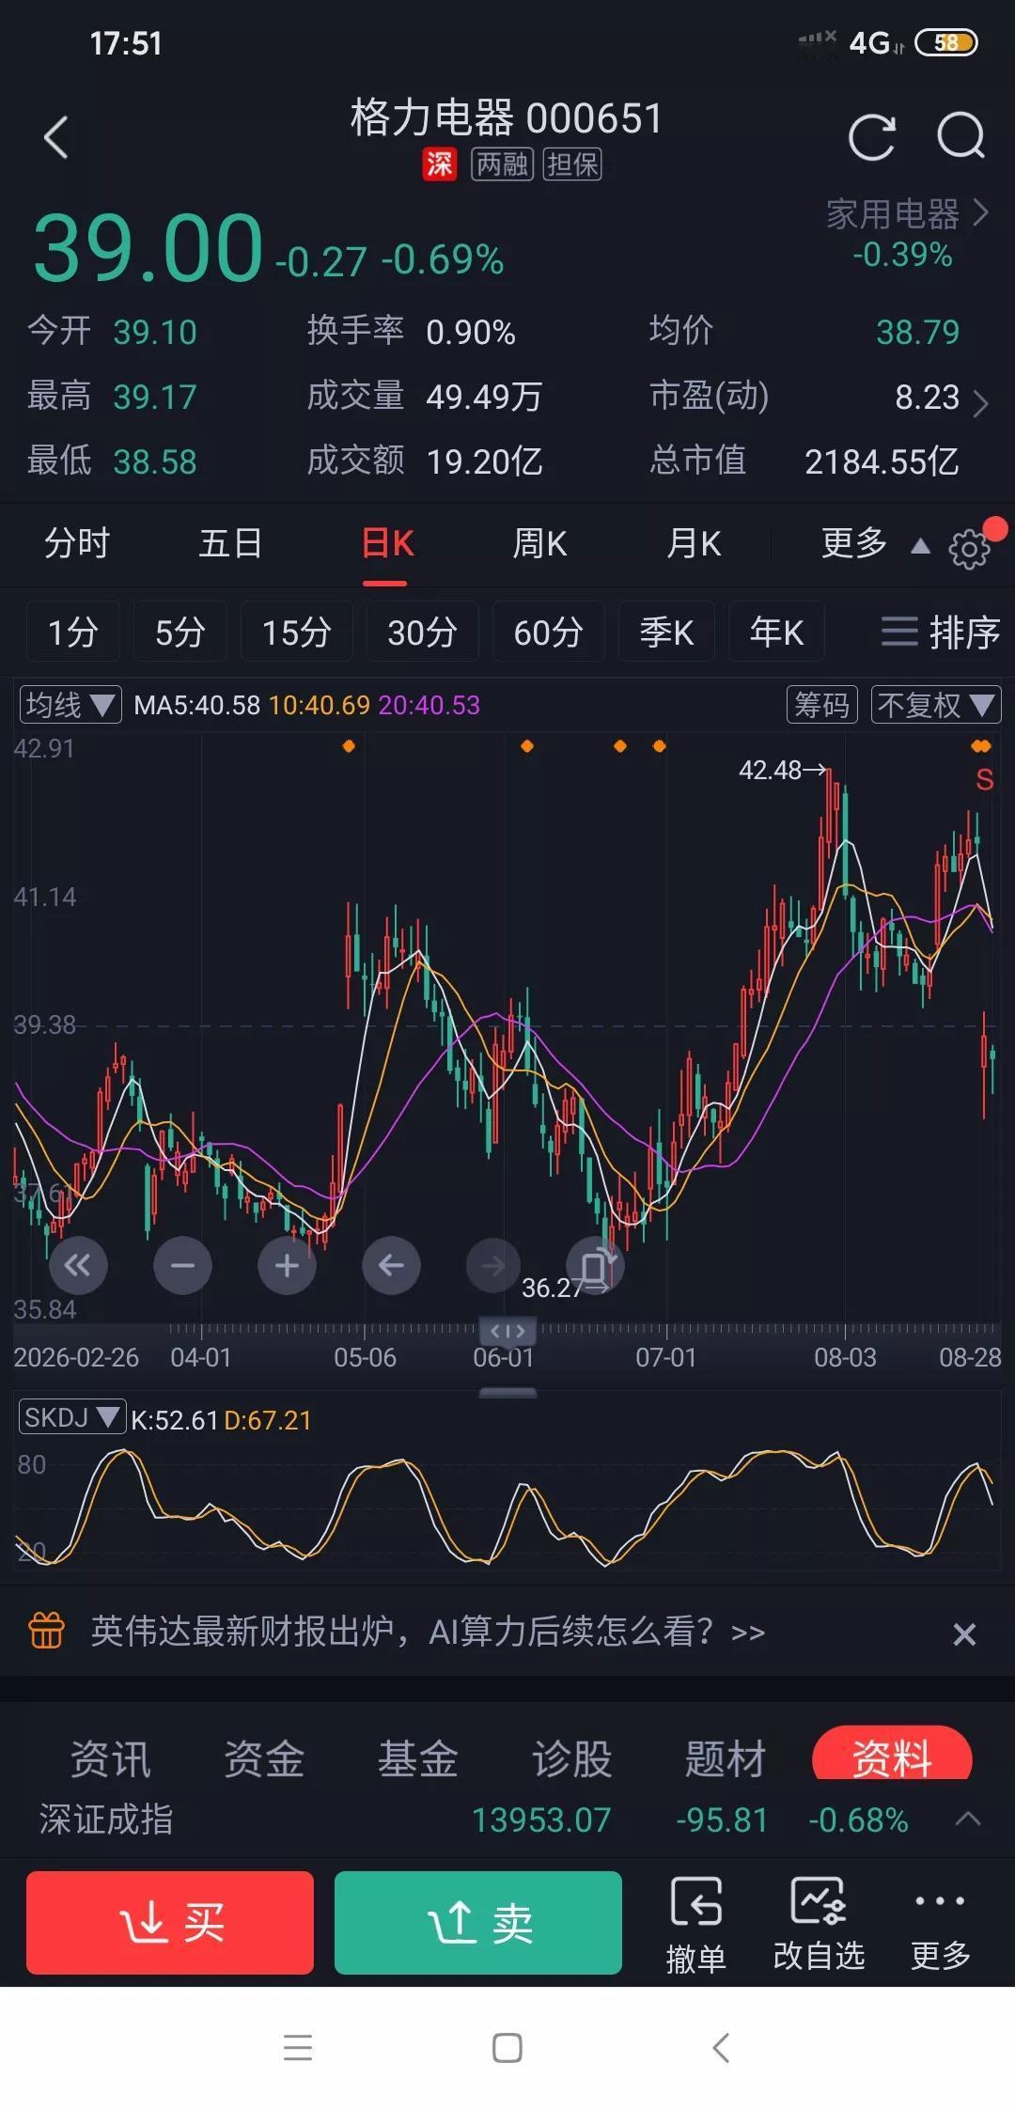
Task: Switch to 月K monthly tab
Action: [694, 543]
